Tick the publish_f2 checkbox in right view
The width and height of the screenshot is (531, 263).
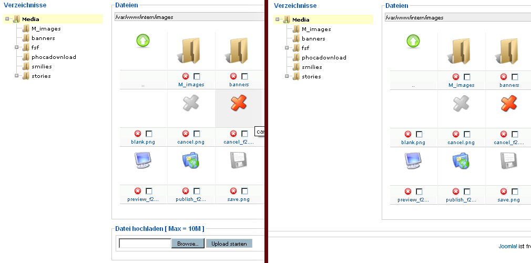point(467,191)
